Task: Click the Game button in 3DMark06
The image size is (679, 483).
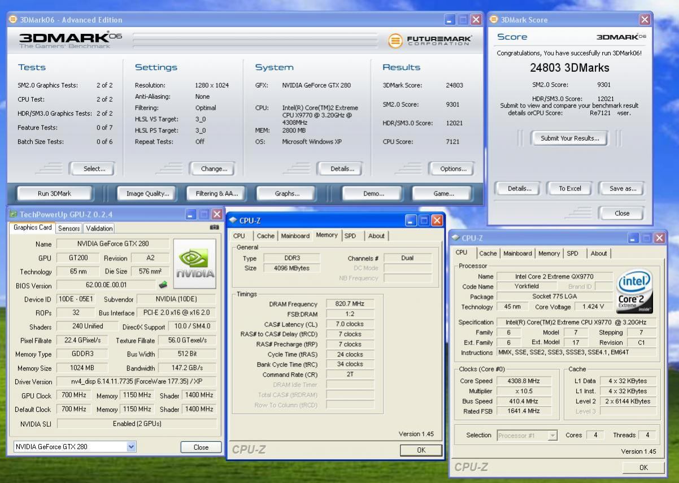Action: coord(443,194)
